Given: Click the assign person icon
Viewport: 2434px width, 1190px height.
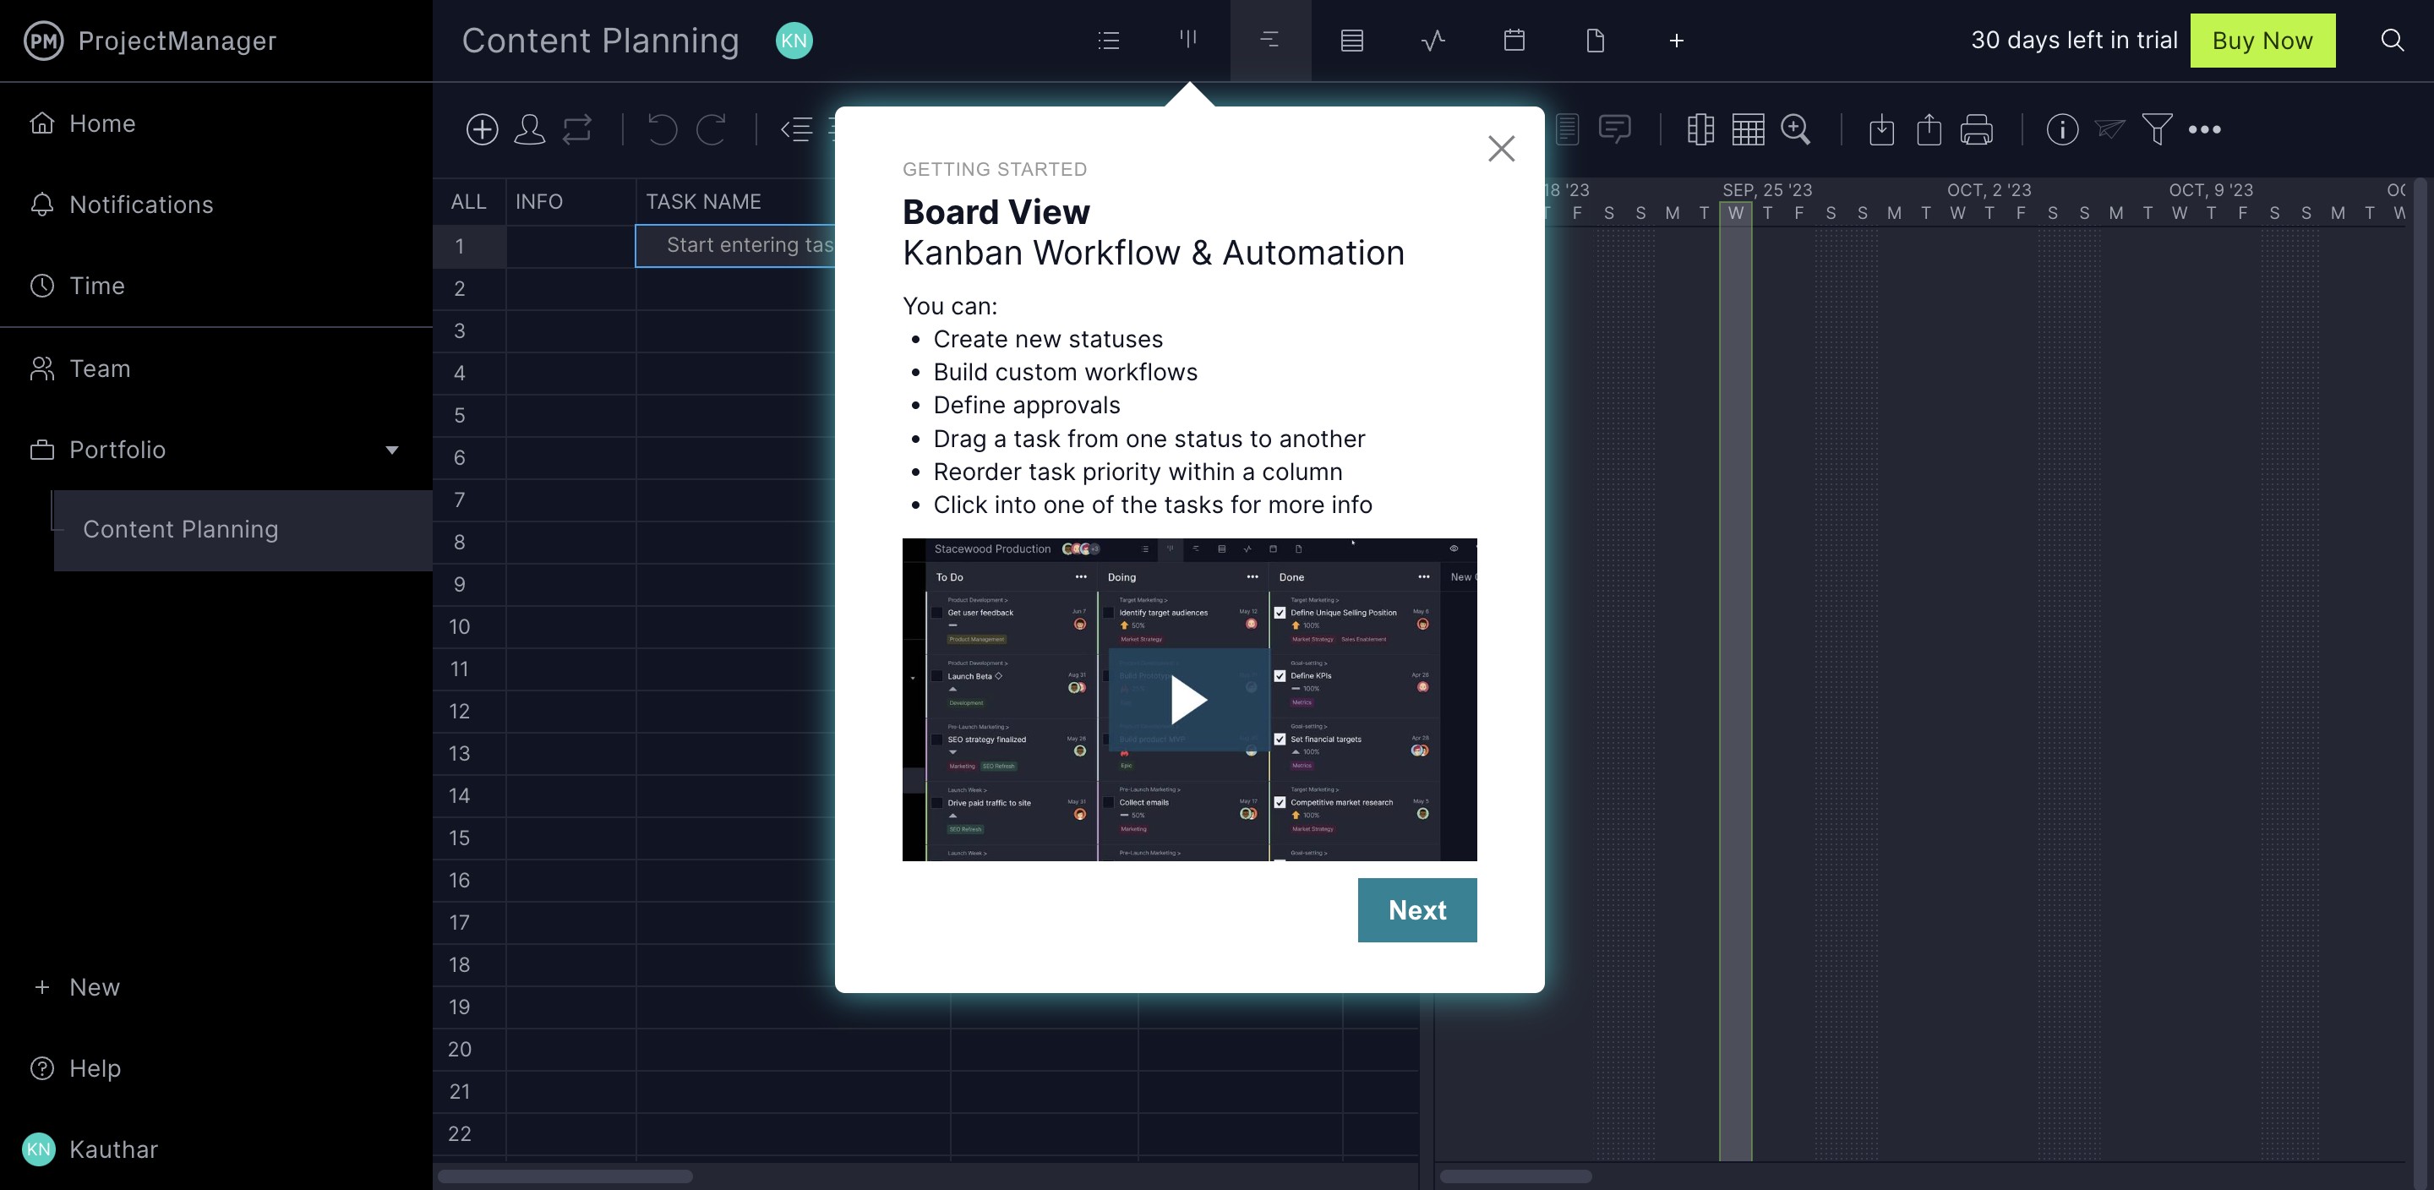Looking at the screenshot, I should point(529,129).
